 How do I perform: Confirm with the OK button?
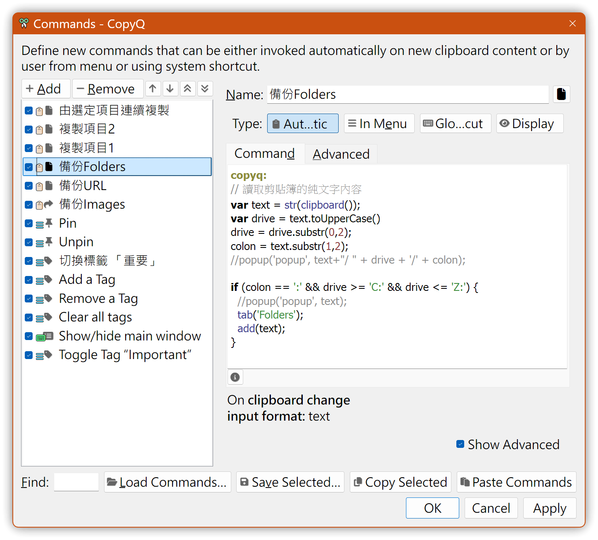[432, 508]
